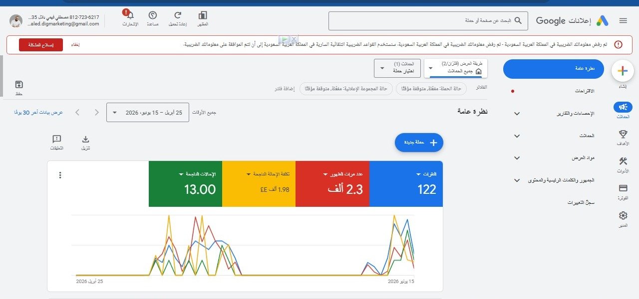Close the ad choices X icon
Viewport: 639px width, 299px height.
pos(294,39)
